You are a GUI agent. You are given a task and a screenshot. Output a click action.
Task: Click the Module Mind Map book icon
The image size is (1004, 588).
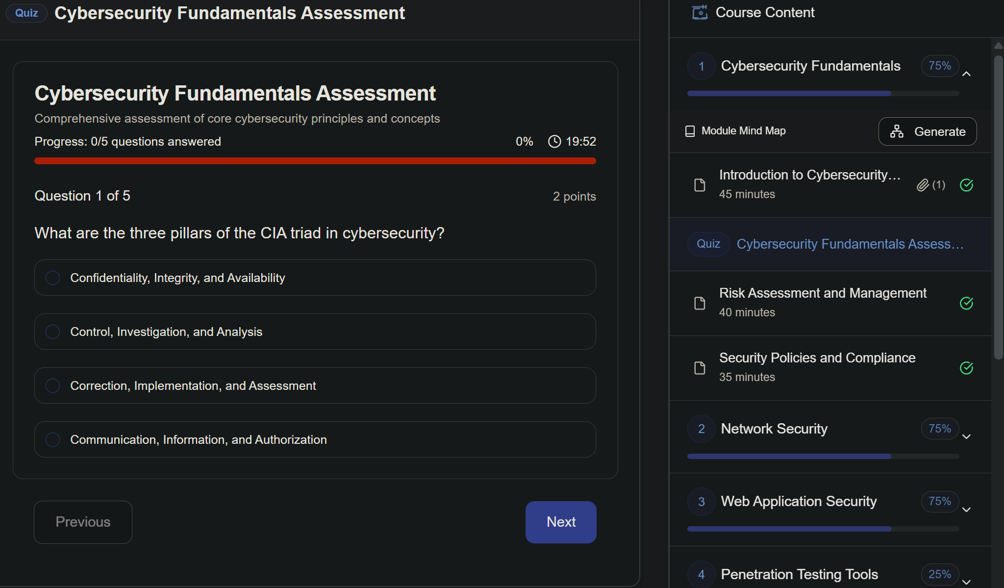[x=690, y=131]
